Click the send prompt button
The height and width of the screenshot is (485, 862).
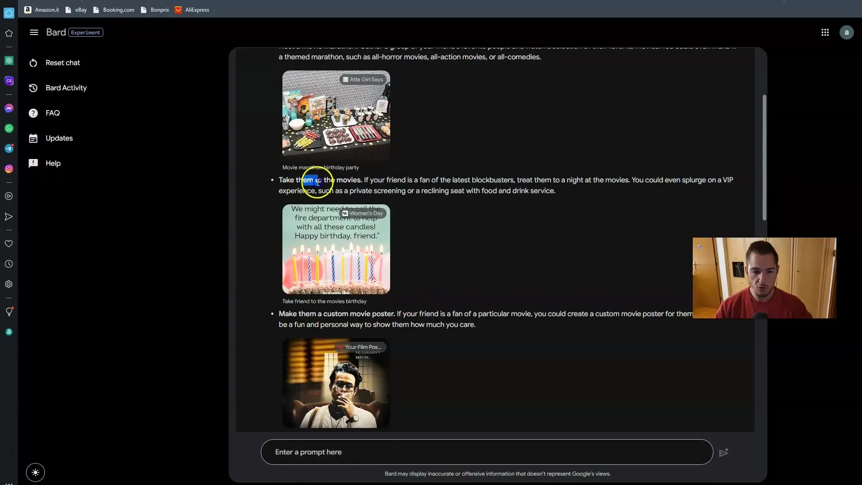pos(725,452)
